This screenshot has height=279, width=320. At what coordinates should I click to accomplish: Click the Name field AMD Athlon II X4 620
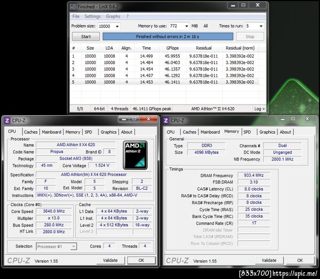click(x=76, y=145)
